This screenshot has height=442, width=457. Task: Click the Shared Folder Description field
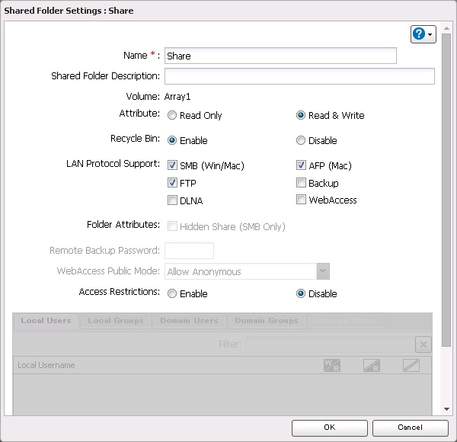tap(299, 76)
